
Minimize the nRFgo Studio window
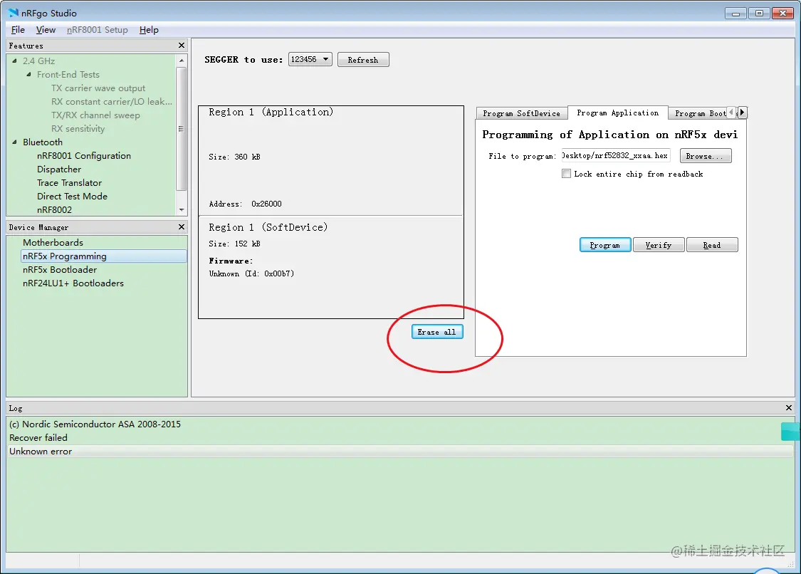735,14
